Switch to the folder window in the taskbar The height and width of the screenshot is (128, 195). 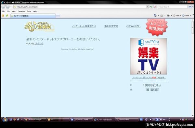click(x=58, y=120)
